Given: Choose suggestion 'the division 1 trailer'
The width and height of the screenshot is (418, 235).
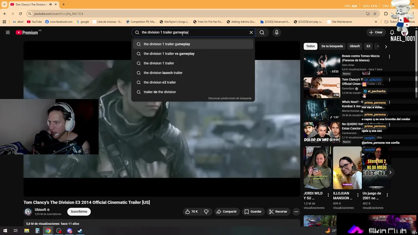Looking at the screenshot, I should [x=193, y=63].
